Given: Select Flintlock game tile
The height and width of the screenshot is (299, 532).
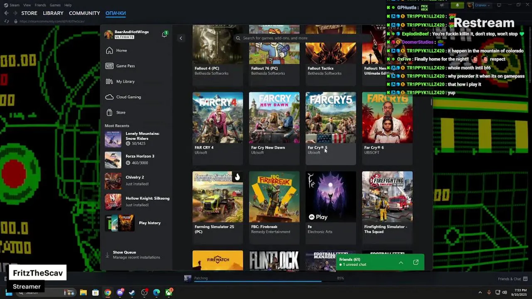Looking at the screenshot, I should (x=274, y=260).
